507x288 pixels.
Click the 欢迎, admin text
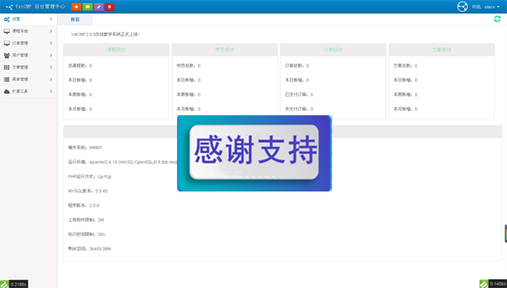pyautogui.click(x=484, y=7)
